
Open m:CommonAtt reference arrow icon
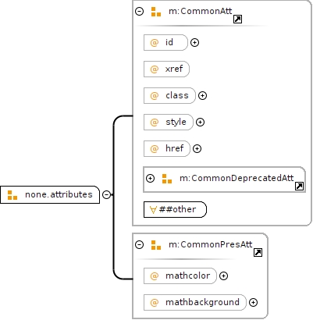(x=237, y=20)
